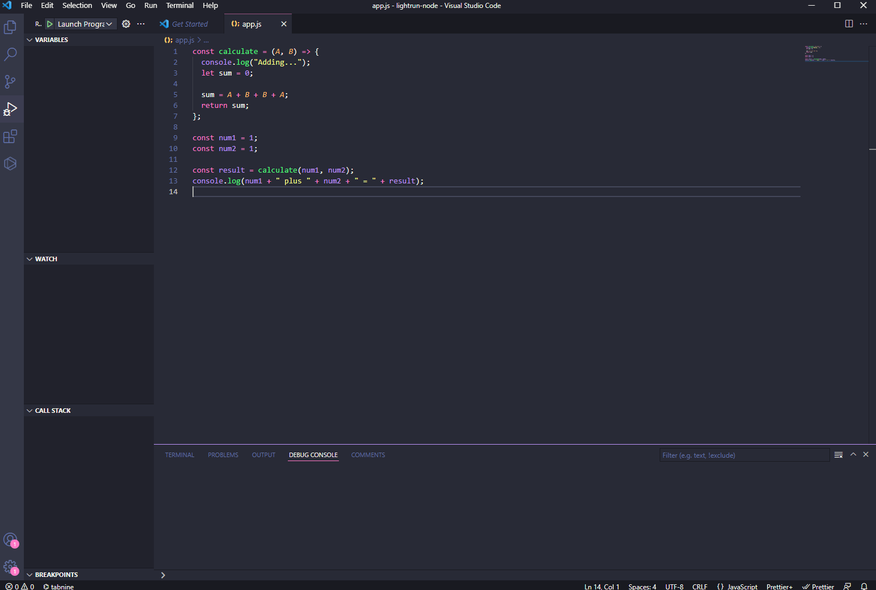This screenshot has width=876, height=590.
Task: Split the editor using the top-right icon
Action: pos(849,24)
